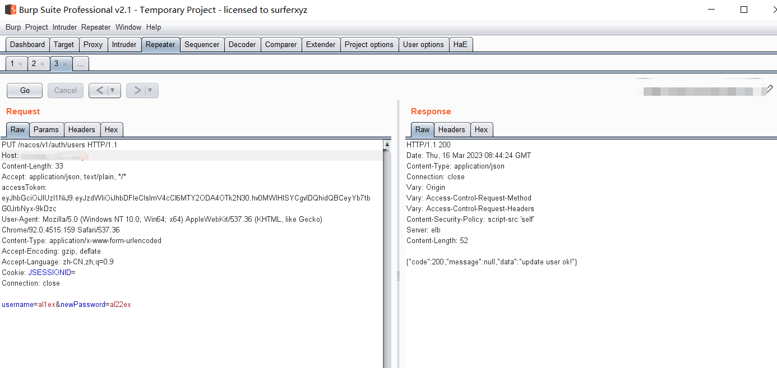The height and width of the screenshot is (368, 777).
Task: Switch to the Target tab
Action: 64,44
